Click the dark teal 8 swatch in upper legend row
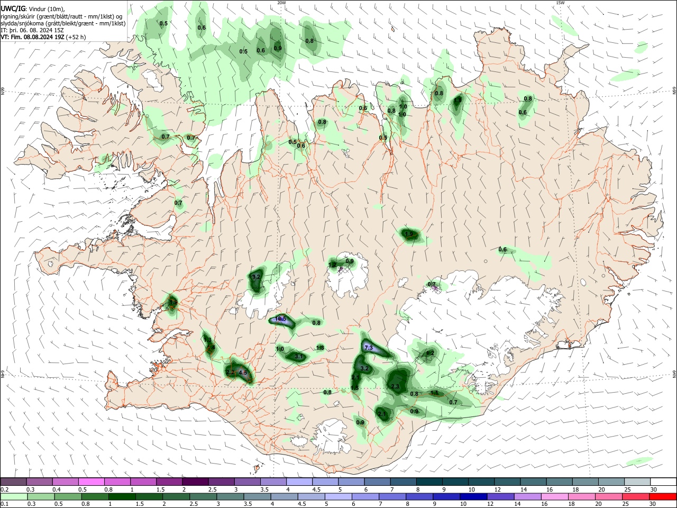 pos(428,482)
